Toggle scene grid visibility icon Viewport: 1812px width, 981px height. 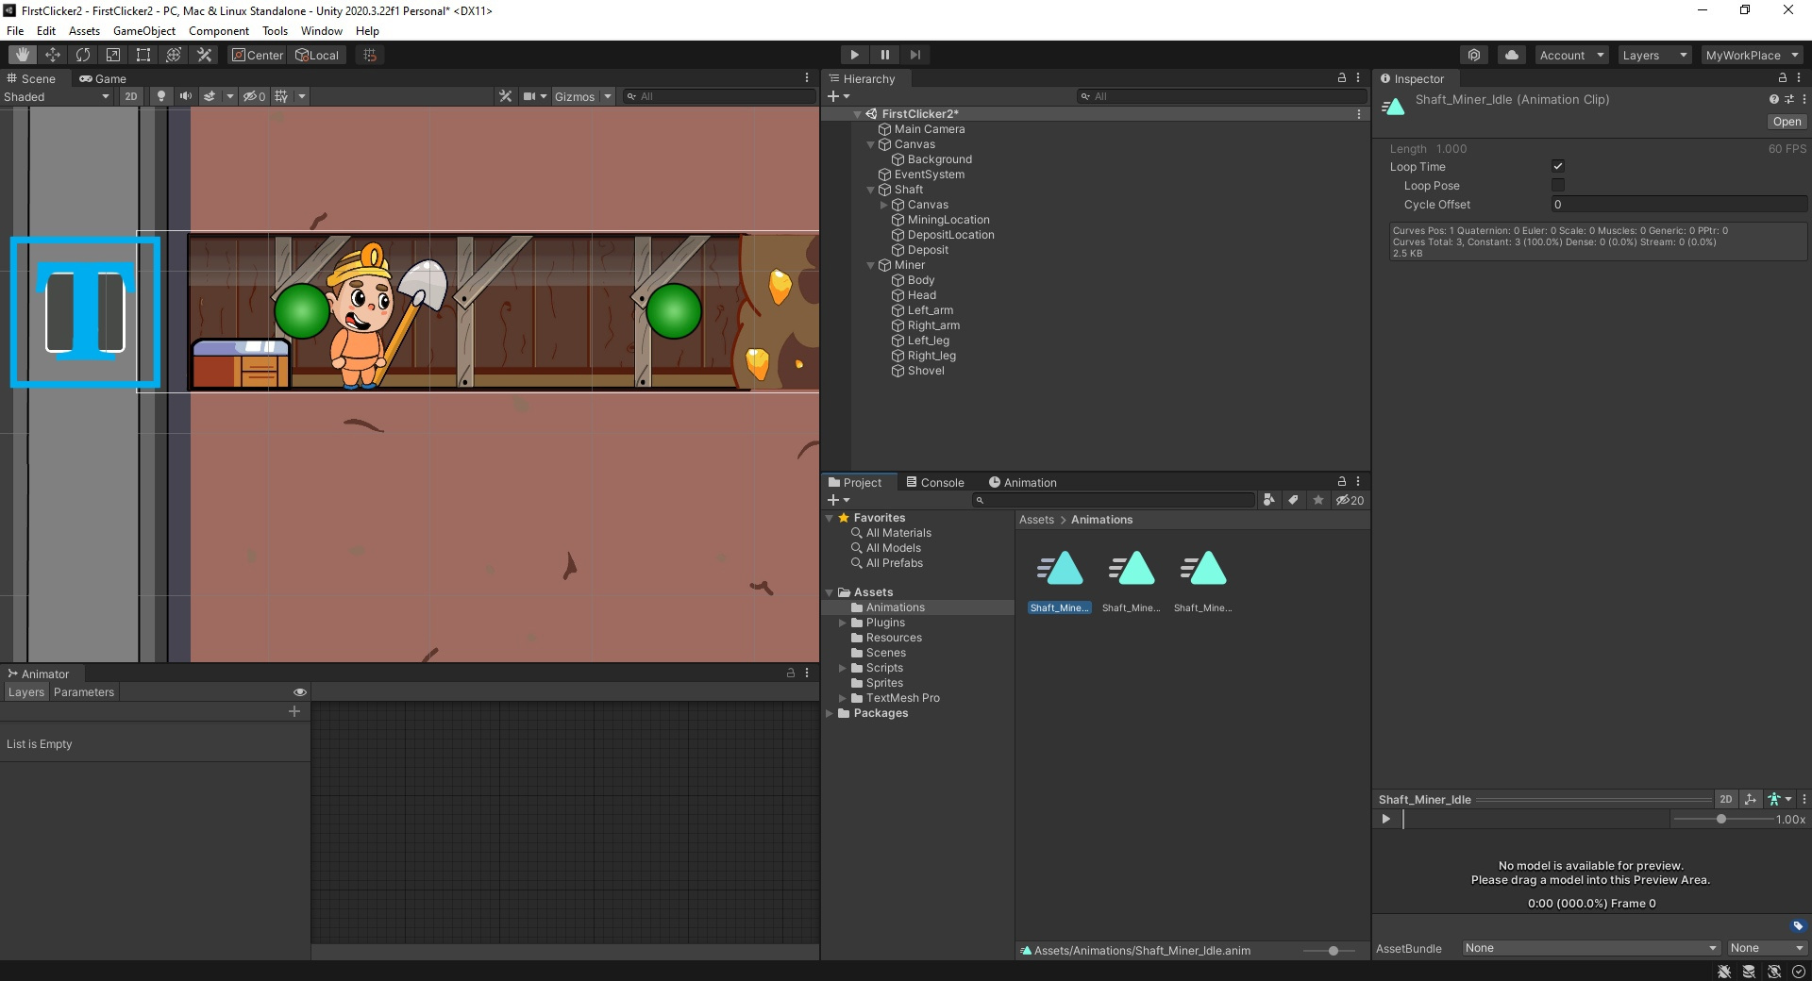[x=281, y=96]
